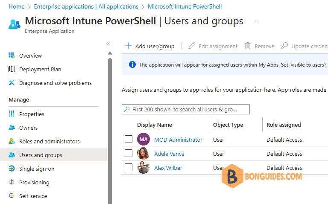The height and width of the screenshot is (204, 328).
Task: Click the Manage section heading
Action: tap(19, 100)
